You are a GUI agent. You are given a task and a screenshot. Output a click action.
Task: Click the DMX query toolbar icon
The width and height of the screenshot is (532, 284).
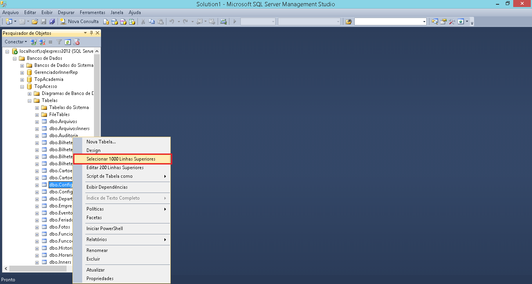123,21
